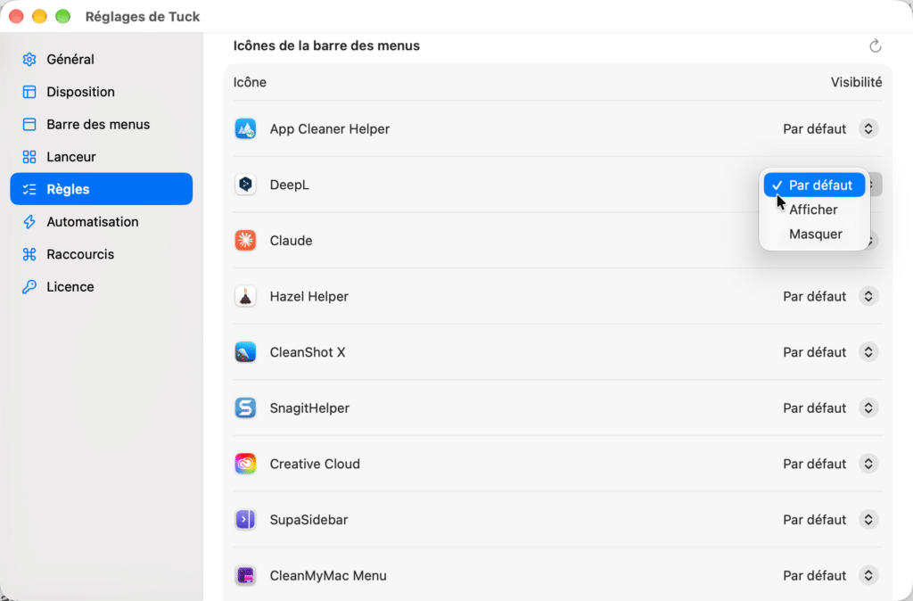Click the Disposition layout icon in sidebar

coord(29,92)
